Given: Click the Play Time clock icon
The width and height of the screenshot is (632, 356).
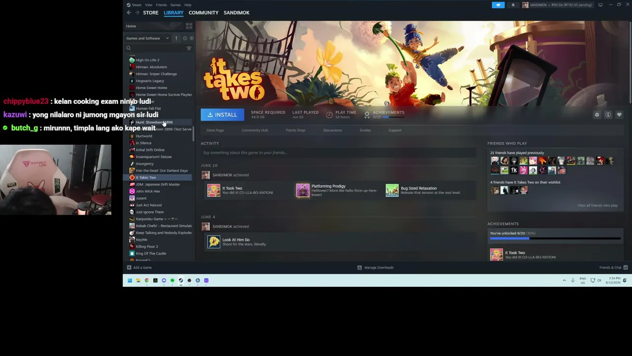Looking at the screenshot, I should coord(329,115).
